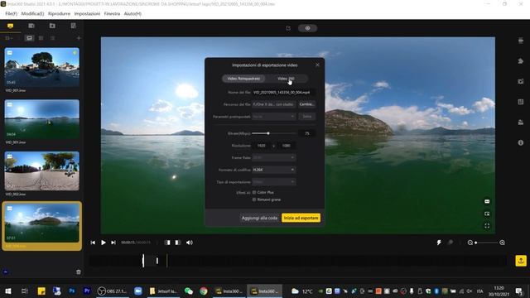Select the VID_002 pavement clip thumbnail
Image resolution: width=530 pixels, height=298 pixels.
click(x=42, y=171)
